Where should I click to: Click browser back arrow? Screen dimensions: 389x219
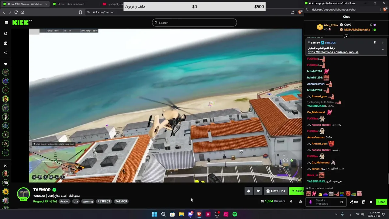(4, 12)
